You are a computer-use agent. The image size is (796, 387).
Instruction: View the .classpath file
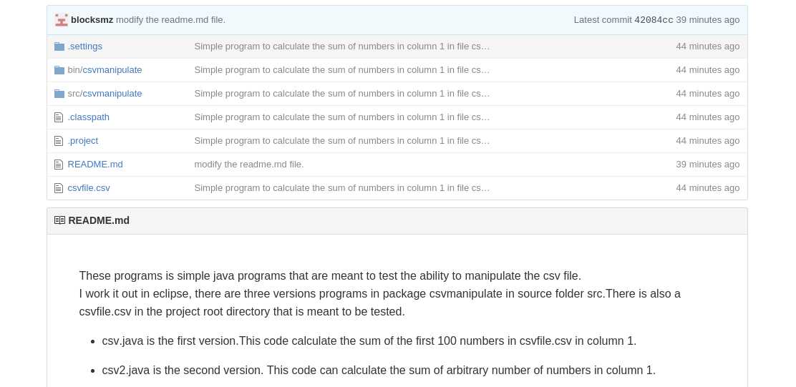tap(88, 117)
